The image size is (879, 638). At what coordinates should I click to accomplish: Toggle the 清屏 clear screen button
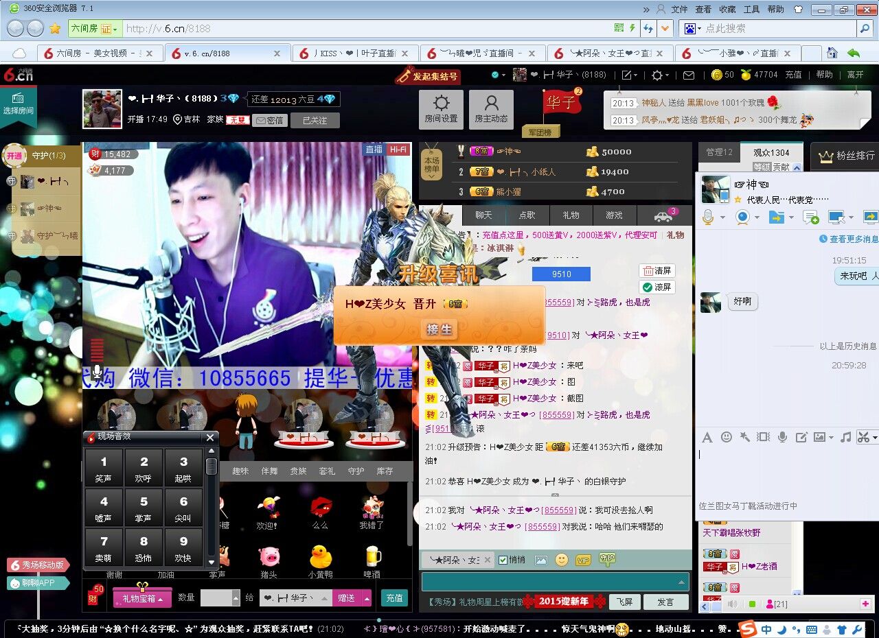657,270
